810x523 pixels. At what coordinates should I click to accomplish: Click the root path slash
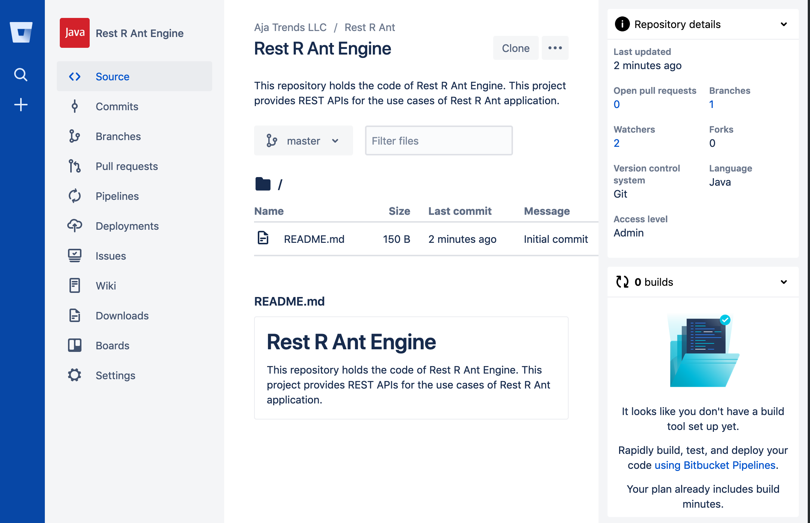[280, 184]
